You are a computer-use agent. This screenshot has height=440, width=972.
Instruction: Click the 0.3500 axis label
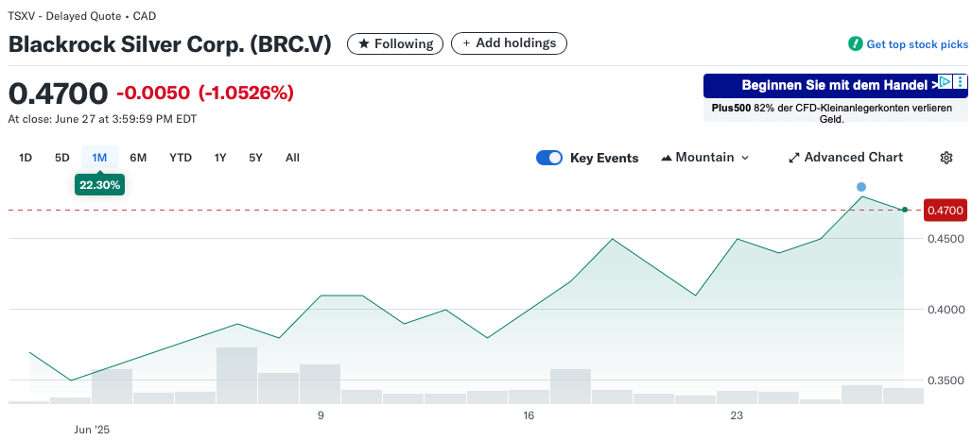pos(946,380)
